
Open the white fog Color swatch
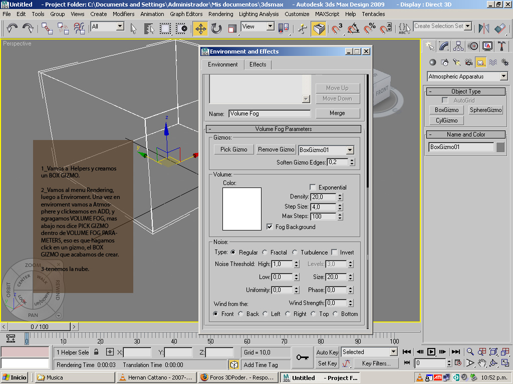tap(242, 209)
